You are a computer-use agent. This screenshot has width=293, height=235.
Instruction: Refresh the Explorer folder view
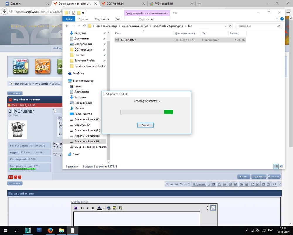coord(231,26)
